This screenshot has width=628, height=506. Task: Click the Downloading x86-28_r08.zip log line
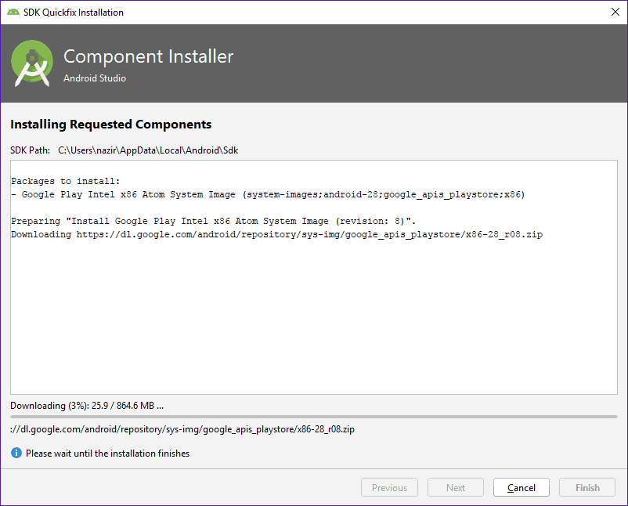pyautogui.click(x=276, y=234)
